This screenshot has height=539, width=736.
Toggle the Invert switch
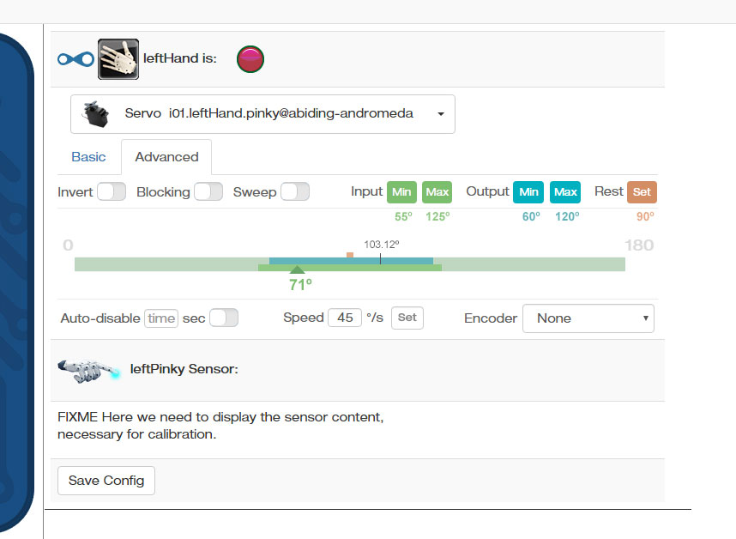coord(112,191)
